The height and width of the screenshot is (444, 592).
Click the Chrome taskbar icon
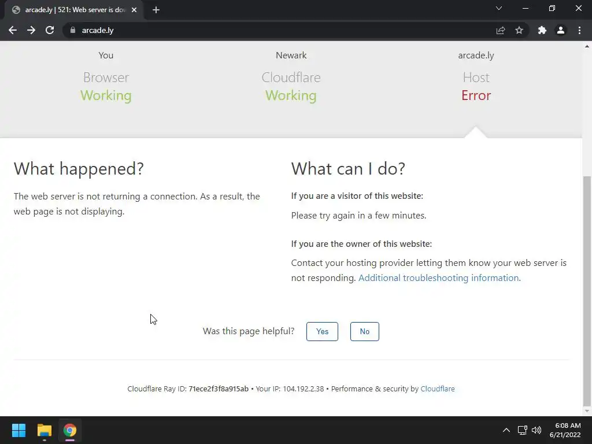tap(70, 430)
